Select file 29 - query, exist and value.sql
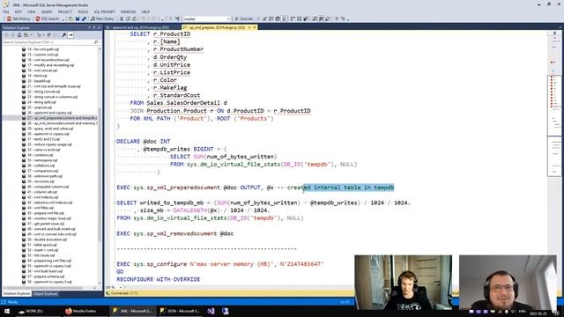The width and height of the screenshot is (564, 317). click(x=48, y=129)
